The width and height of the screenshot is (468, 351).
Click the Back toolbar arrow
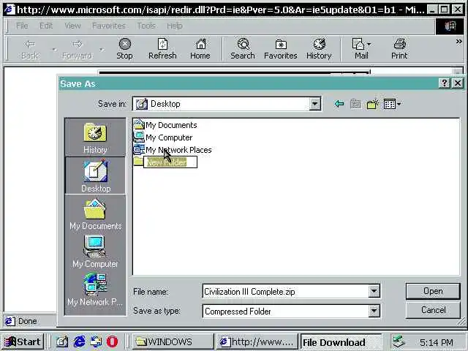29,49
